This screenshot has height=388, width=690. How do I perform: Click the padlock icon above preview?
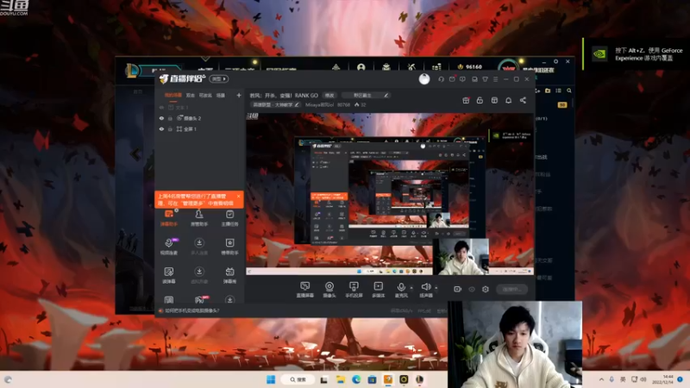480,100
